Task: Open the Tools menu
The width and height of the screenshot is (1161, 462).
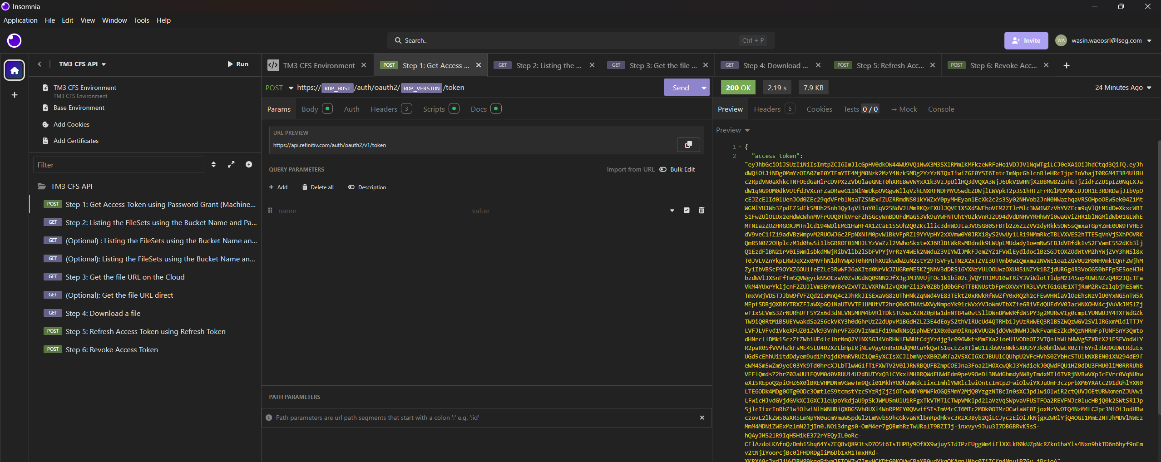Action: pyautogui.click(x=141, y=20)
